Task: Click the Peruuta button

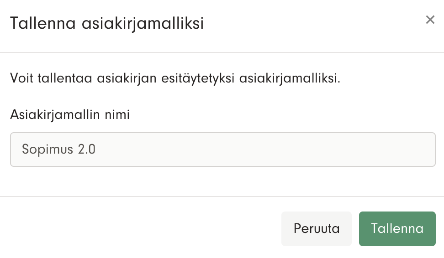Action: pos(317,228)
